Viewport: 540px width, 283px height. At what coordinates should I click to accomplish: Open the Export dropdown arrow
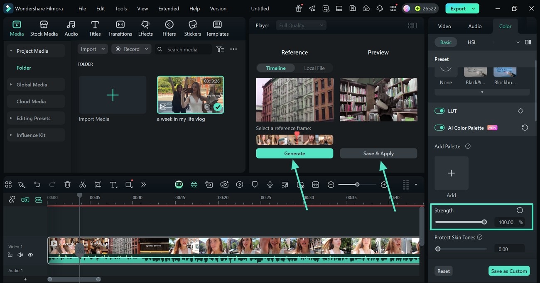473,8
